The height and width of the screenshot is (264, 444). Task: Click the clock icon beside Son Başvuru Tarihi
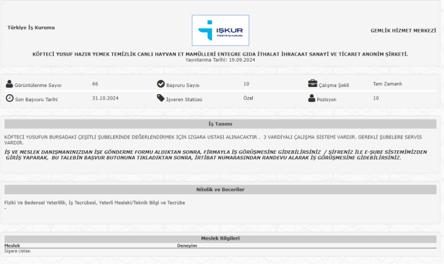(9, 98)
